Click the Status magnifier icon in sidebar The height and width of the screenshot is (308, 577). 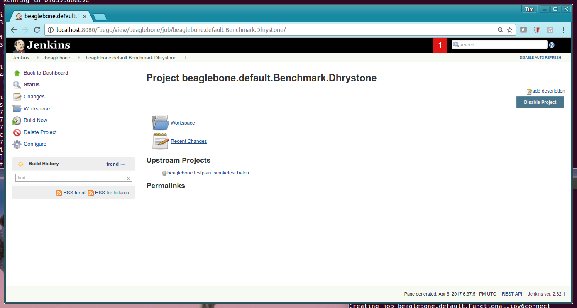tap(17, 85)
